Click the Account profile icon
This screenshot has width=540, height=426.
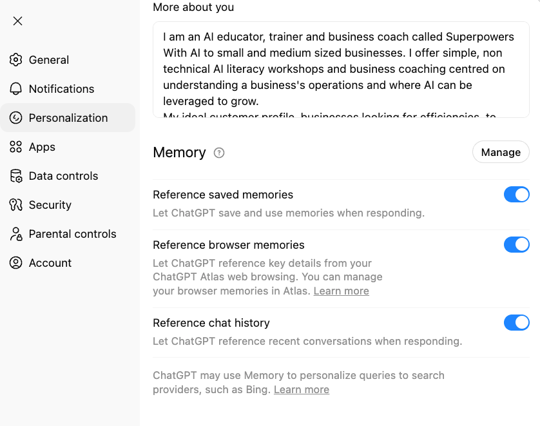click(x=16, y=263)
